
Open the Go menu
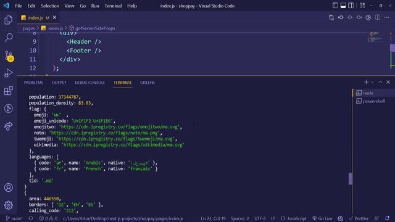pos(83,6)
